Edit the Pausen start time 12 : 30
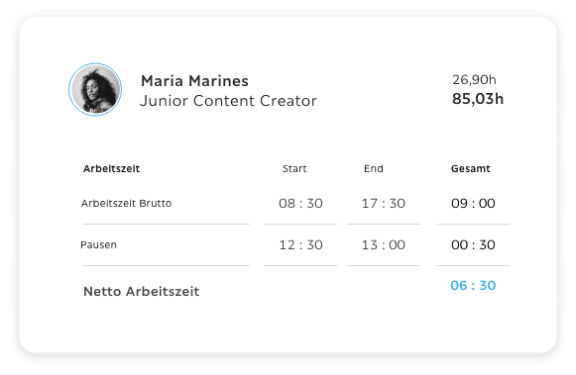The width and height of the screenshot is (576, 375). (300, 244)
